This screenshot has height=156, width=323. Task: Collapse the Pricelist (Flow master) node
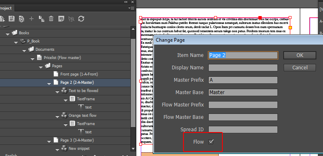tap(33, 59)
